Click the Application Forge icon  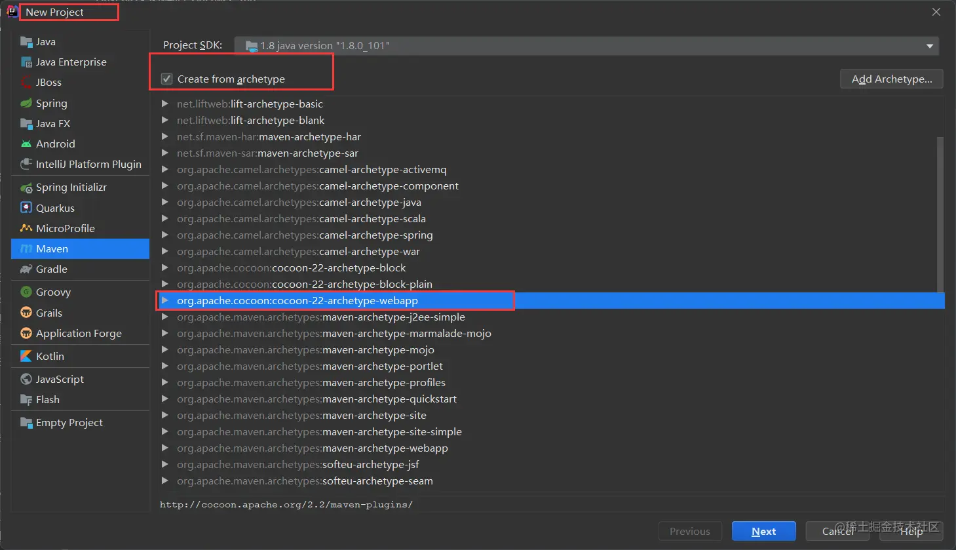click(x=26, y=334)
